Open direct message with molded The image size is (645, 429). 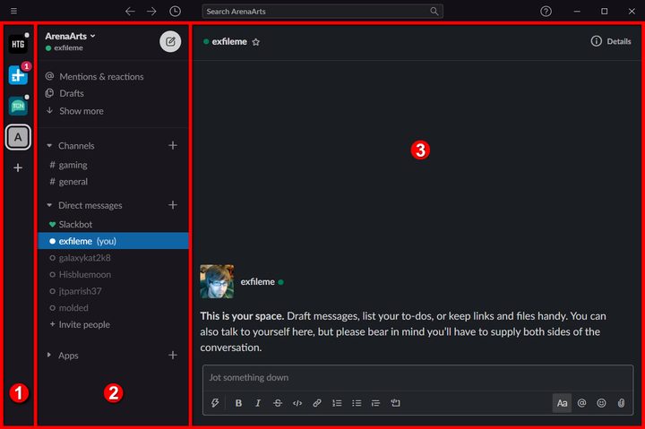pos(113,308)
